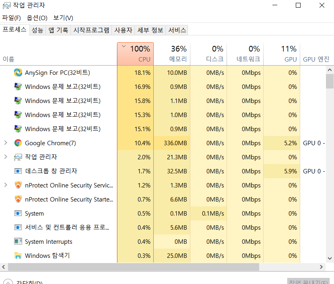
Task: Click the nProtect Online Security Service shield icon
Action: (x=18, y=185)
